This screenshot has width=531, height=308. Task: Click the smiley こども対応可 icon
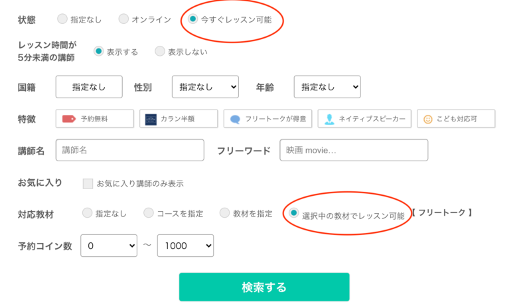[x=428, y=119]
